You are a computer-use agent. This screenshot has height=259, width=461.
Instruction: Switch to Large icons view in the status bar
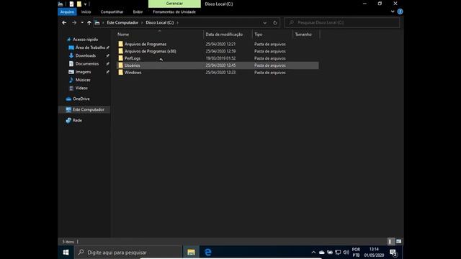[398, 242]
